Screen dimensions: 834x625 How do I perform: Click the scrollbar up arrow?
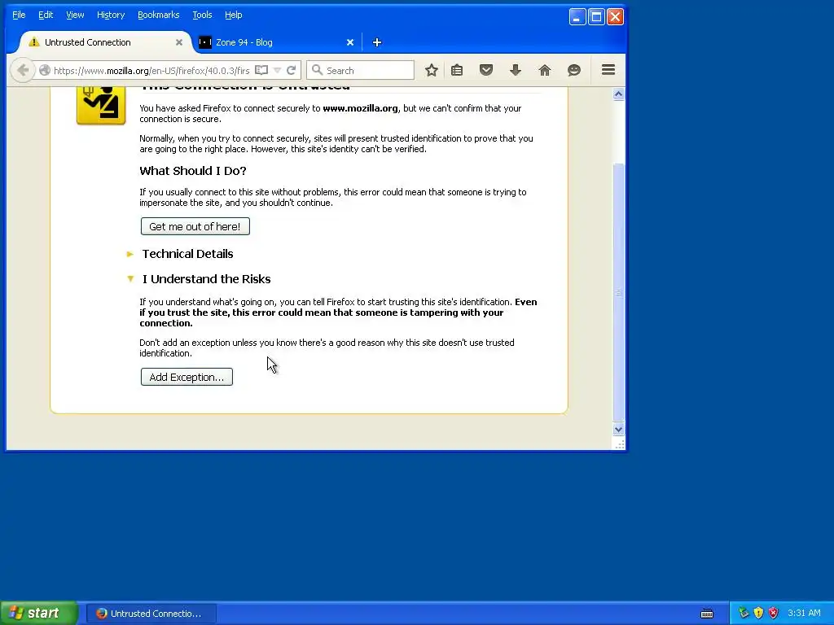pos(618,94)
